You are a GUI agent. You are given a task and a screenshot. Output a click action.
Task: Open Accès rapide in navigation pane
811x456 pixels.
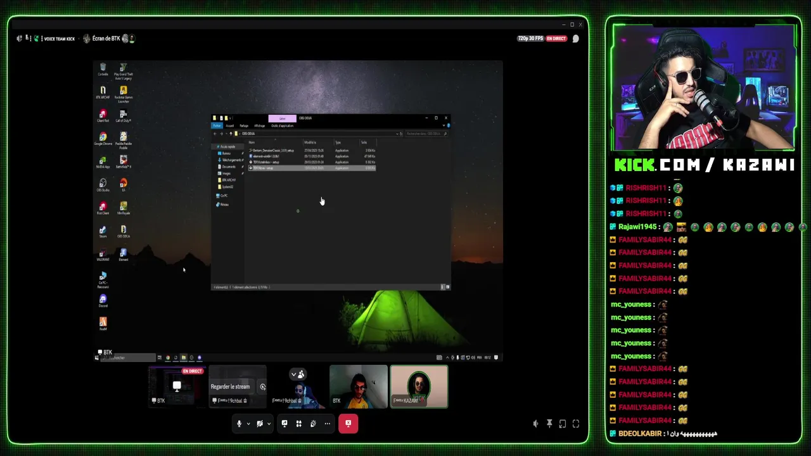[227, 147]
